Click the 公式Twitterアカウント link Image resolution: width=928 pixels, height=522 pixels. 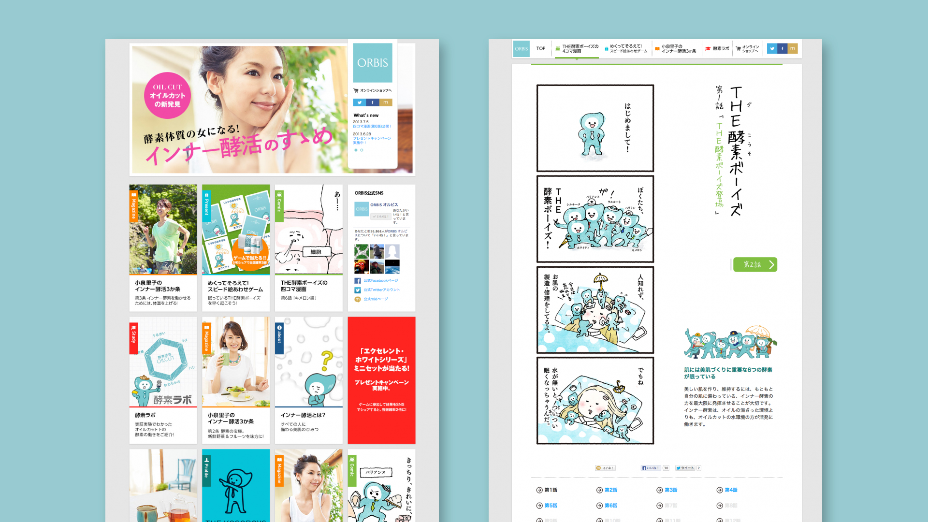(382, 290)
